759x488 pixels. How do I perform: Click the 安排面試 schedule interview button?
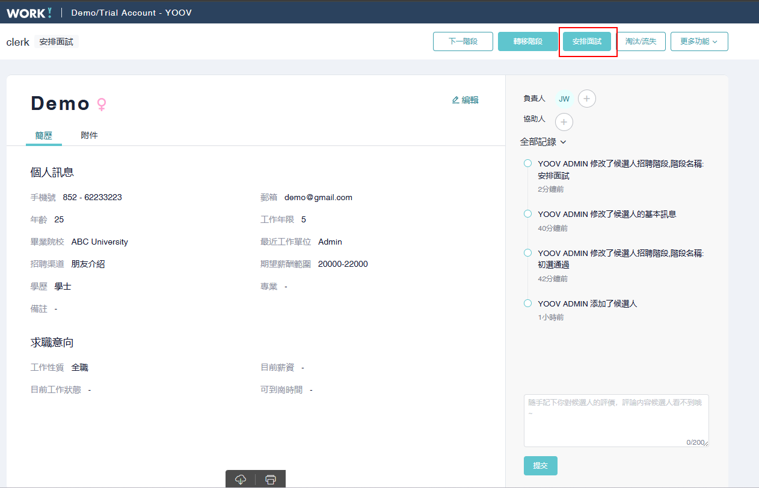[586, 41]
